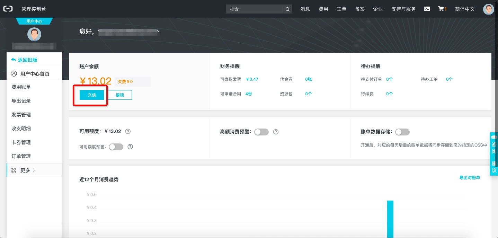Click the 更多 grid icon
This screenshot has width=498, height=238.
(14, 170)
